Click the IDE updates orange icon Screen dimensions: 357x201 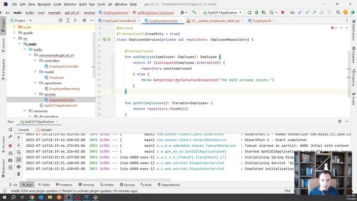coord(345,12)
